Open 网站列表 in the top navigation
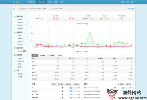The width and height of the screenshot is (147, 100). click(31, 2)
